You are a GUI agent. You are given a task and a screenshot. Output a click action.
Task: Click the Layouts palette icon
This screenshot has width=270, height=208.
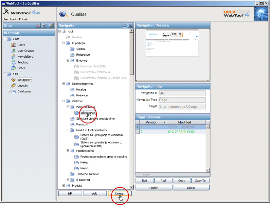pos(13,85)
